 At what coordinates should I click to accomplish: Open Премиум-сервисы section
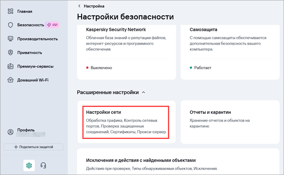click(35, 66)
